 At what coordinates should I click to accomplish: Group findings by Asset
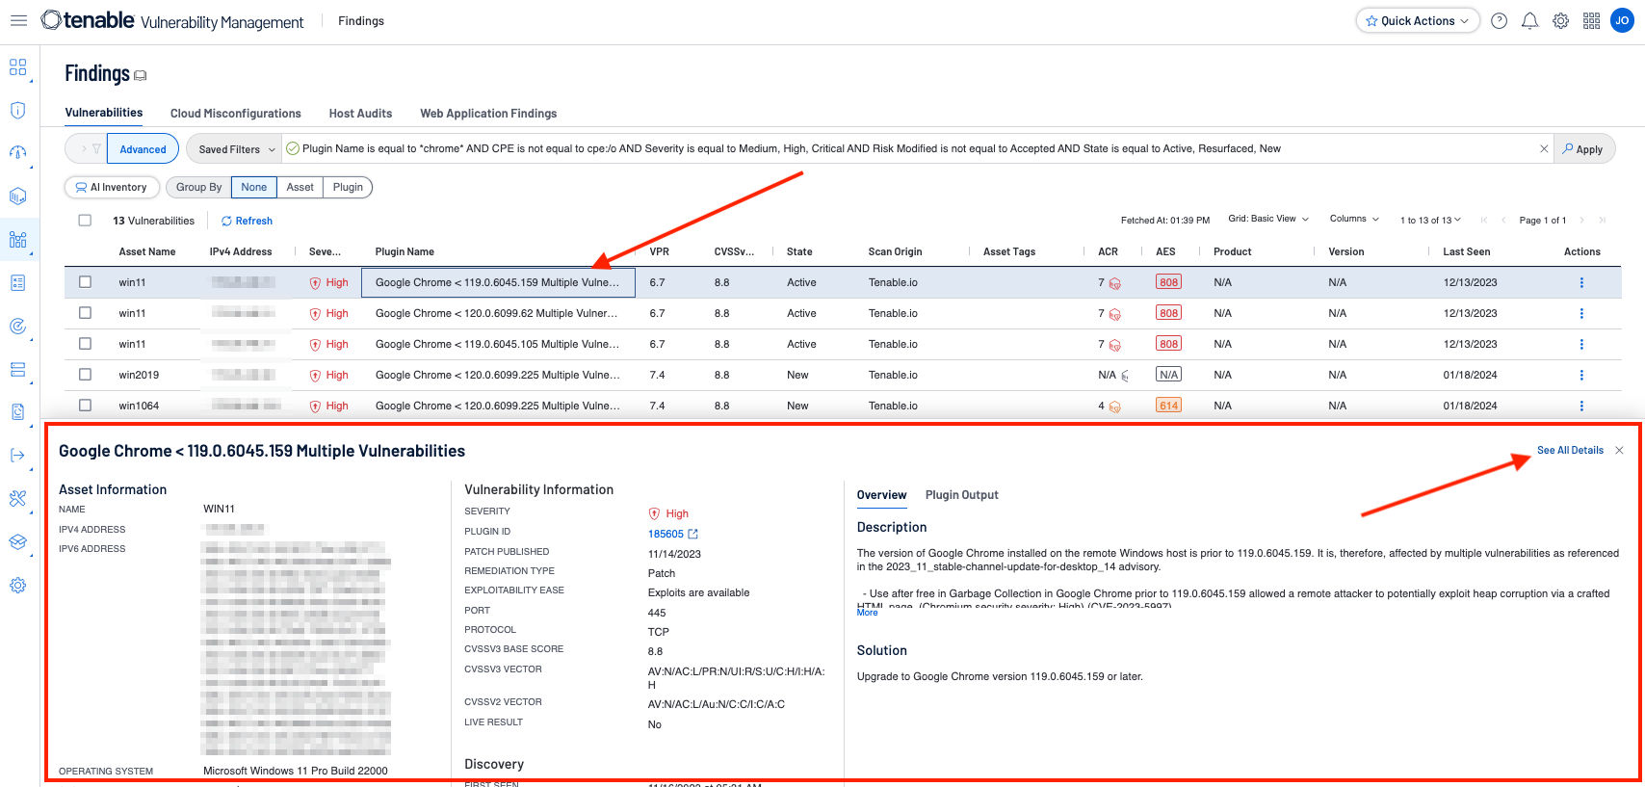[x=300, y=187]
